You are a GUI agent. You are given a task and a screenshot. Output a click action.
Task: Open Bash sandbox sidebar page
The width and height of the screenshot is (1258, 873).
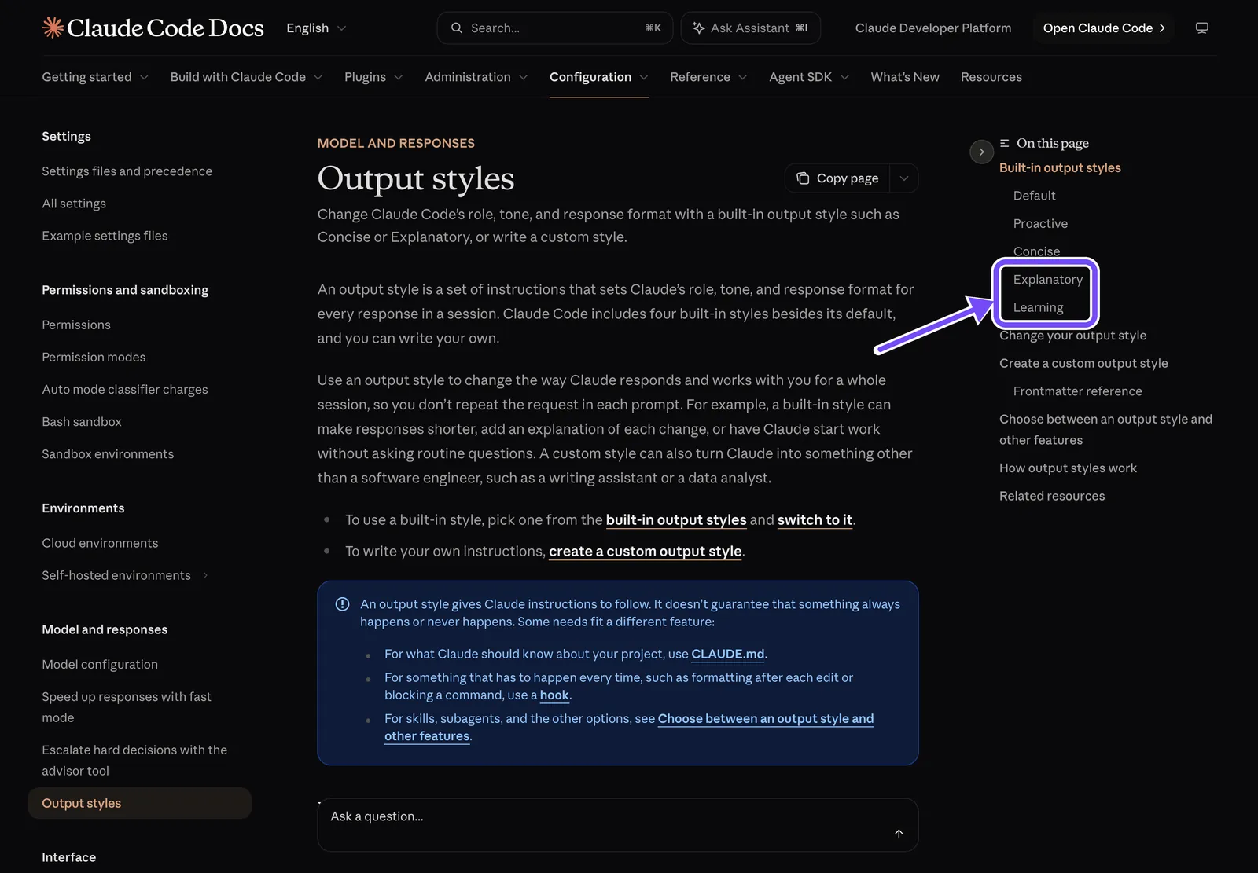pos(82,422)
